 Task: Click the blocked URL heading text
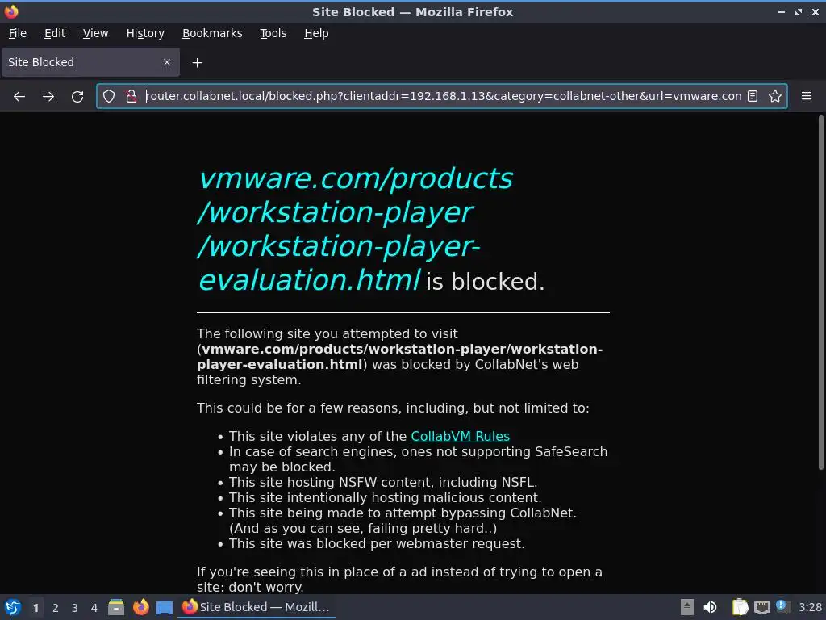(356, 229)
